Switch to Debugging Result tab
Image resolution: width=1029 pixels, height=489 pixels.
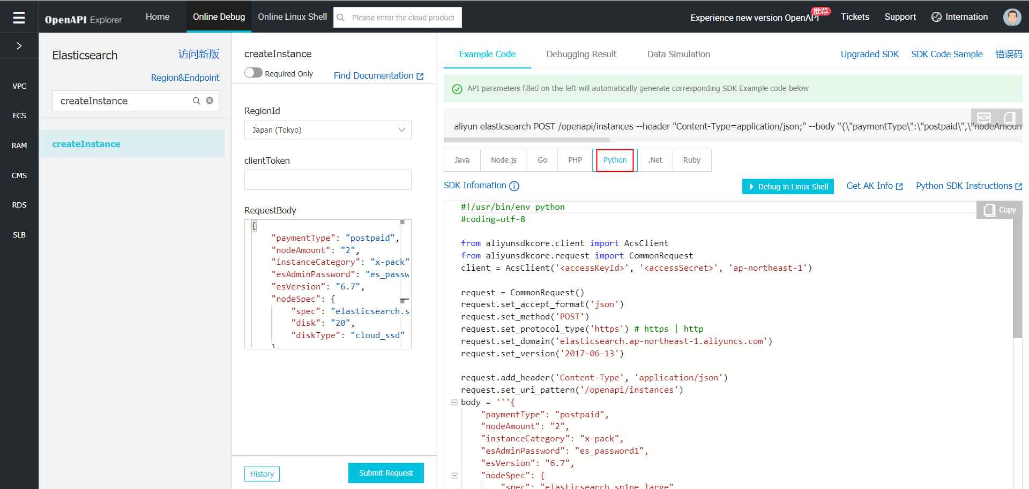click(x=581, y=54)
